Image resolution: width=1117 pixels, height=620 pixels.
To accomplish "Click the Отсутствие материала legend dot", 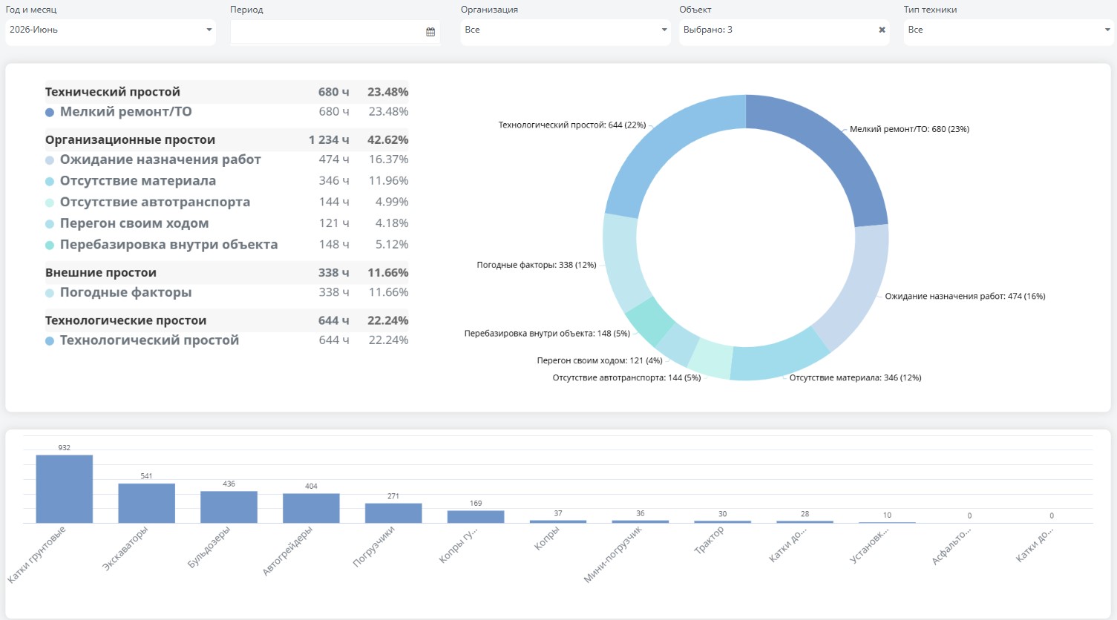I will click(50, 182).
